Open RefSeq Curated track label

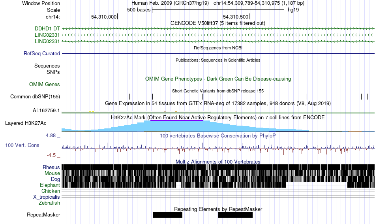(41, 54)
